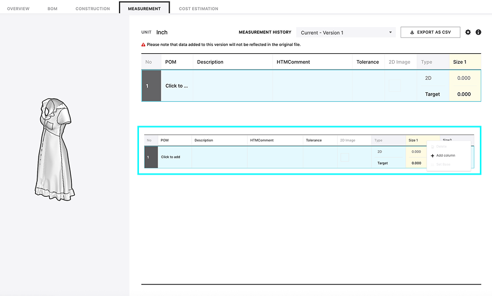Click the empty HTMComment cell in top row 1
The height and width of the screenshot is (296, 492).
tap(312, 86)
